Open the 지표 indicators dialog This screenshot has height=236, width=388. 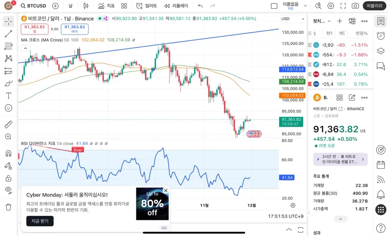tap(107, 6)
